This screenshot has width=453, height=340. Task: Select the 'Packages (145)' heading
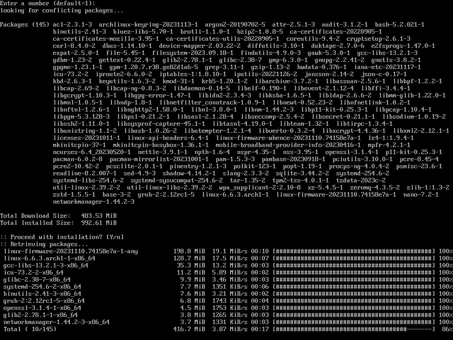point(25,25)
